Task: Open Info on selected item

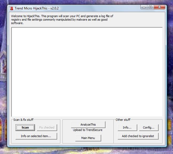Action: click(36, 136)
